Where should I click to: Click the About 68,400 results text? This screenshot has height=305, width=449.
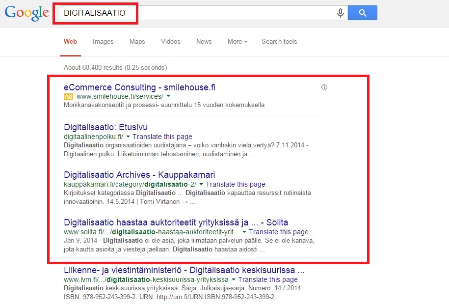tap(115, 67)
